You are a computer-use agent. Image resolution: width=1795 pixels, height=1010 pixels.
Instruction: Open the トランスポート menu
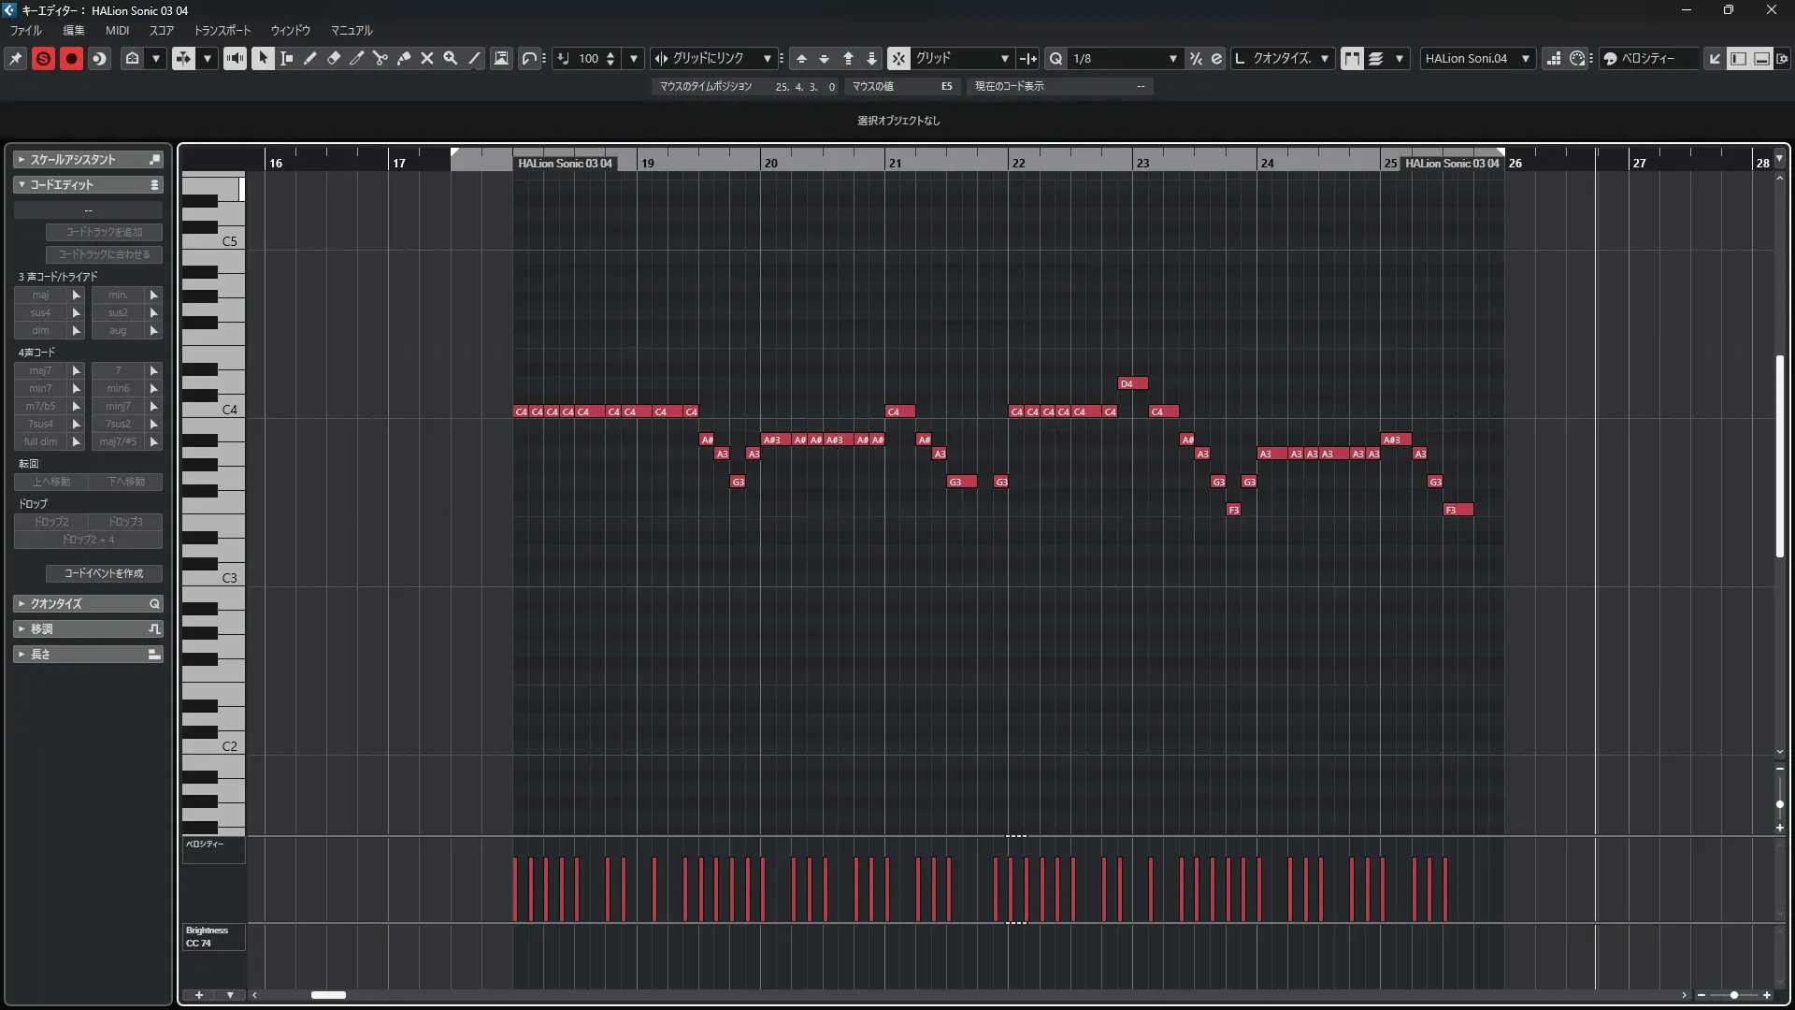tap(223, 30)
